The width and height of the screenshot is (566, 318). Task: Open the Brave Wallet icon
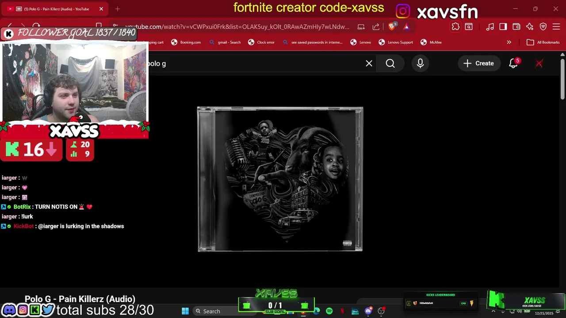point(516,27)
